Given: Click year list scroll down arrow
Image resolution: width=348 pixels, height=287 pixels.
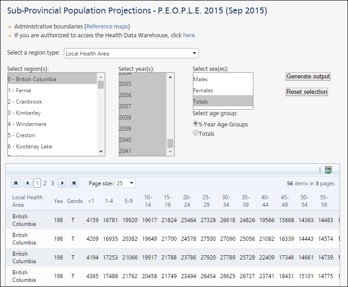Looking at the screenshot, I should pyautogui.click(x=170, y=152).
